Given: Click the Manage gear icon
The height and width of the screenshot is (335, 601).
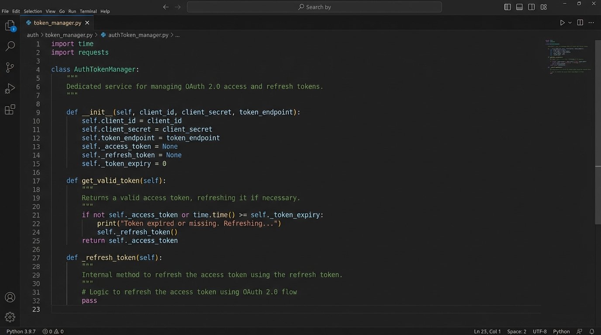Looking at the screenshot, I should point(10,317).
